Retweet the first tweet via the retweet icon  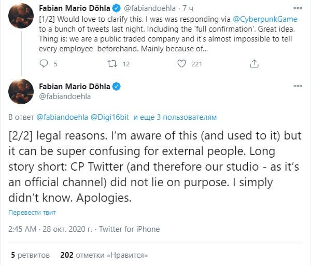tap(111, 64)
